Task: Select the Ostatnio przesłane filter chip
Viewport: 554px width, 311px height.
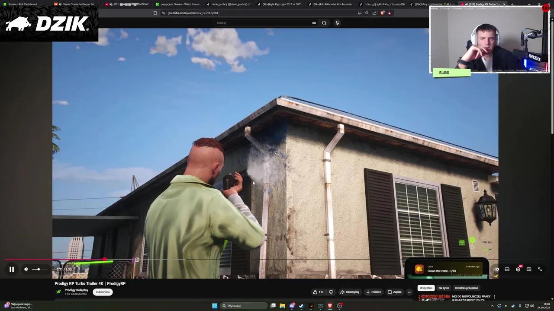Action: (467, 288)
